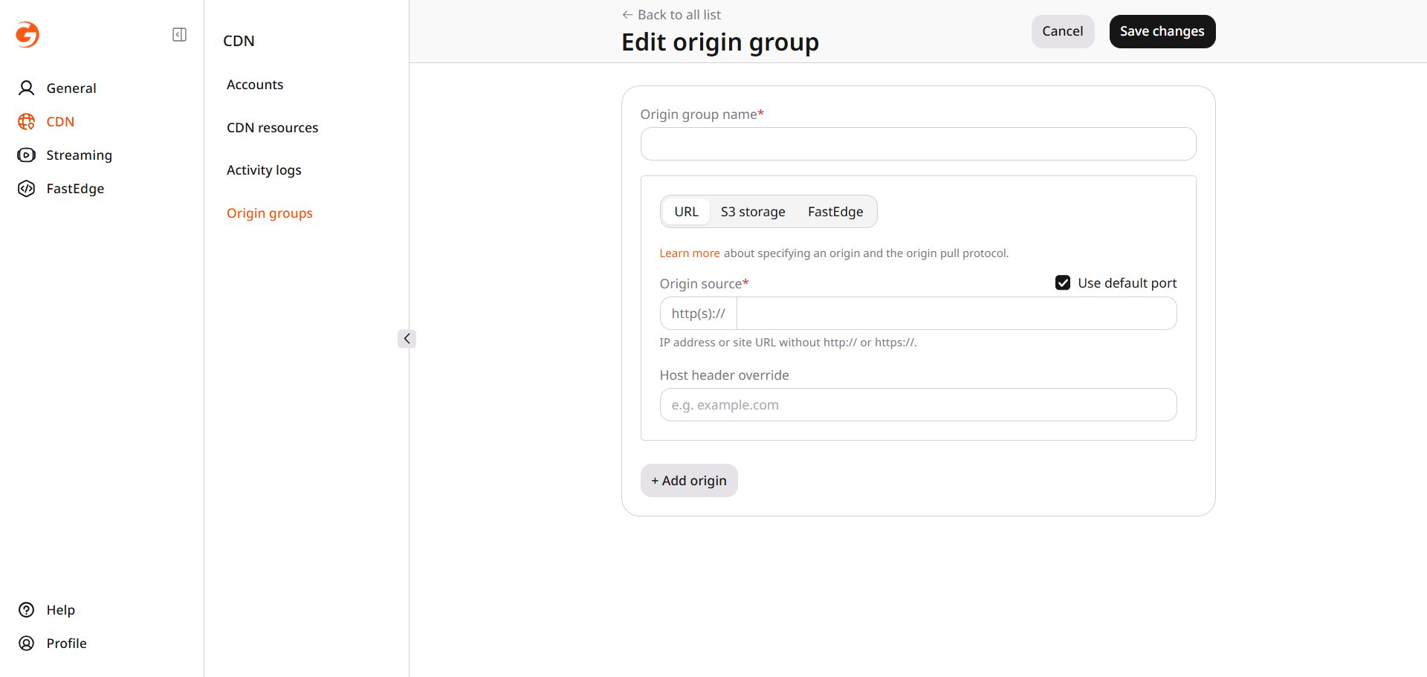This screenshot has height=677, width=1427.
Task: Open the Profile section
Action: pos(66,644)
